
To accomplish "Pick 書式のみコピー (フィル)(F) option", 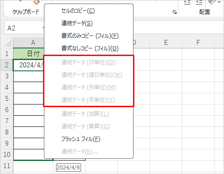I will tap(89, 36).
